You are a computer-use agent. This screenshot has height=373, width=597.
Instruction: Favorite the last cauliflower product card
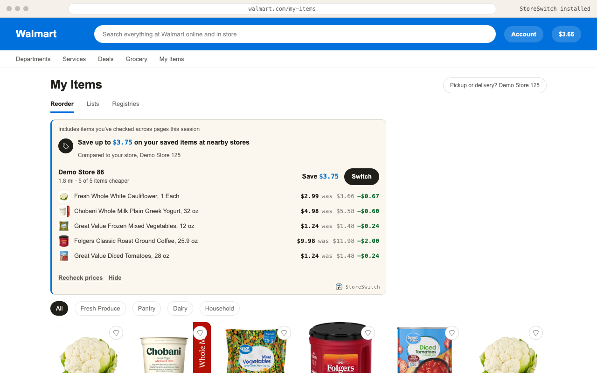pyautogui.click(x=536, y=333)
